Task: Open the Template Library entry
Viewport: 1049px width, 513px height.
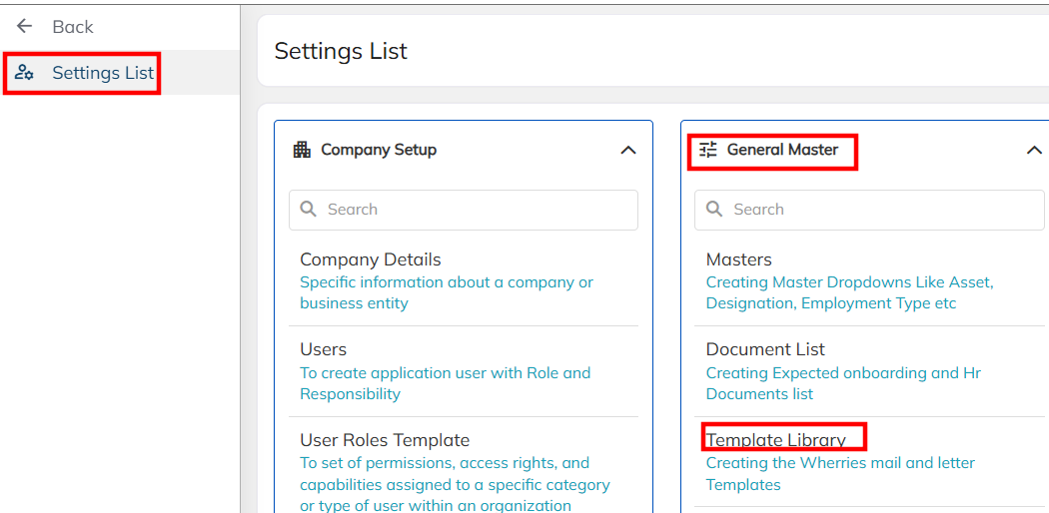Action: [x=776, y=440]
